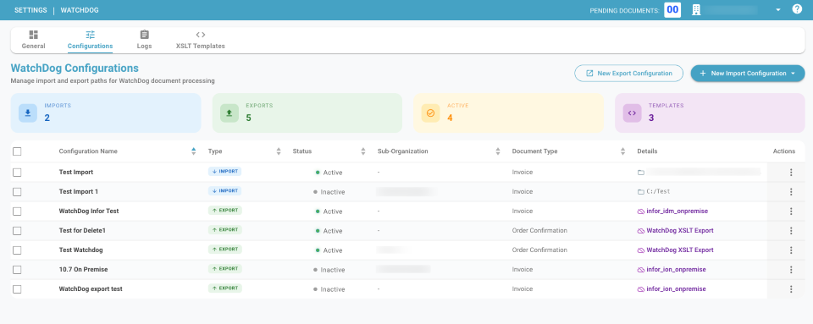Open the help question mark icon
The height and width of the screenshot is (324, 813).
pos(797,9)
